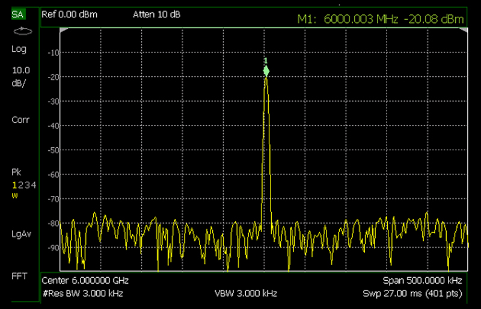
Task: Select trace 3 in the trace list
Action: (x=27, y=185)
